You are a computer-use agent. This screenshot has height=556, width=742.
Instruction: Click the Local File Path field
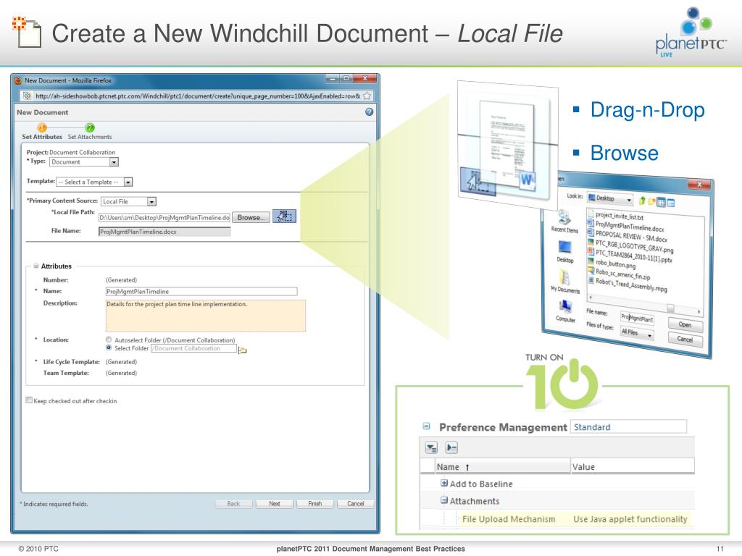[x=164, y=217]
